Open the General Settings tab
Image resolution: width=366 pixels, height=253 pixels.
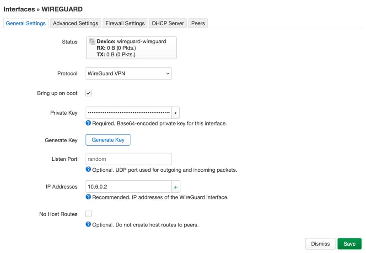26,23
